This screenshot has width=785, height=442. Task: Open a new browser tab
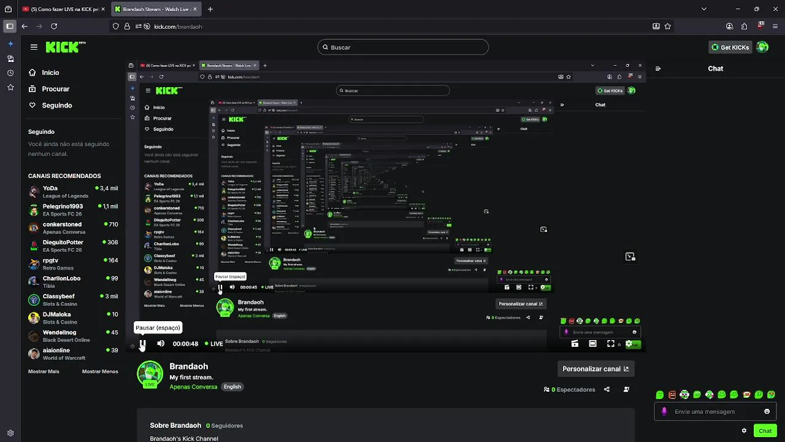click(x=210, y=9)
